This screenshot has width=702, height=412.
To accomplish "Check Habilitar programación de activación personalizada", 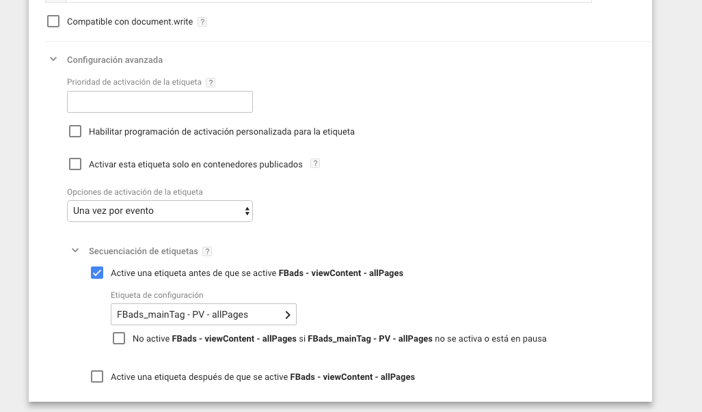I will (x=75, y=131).
